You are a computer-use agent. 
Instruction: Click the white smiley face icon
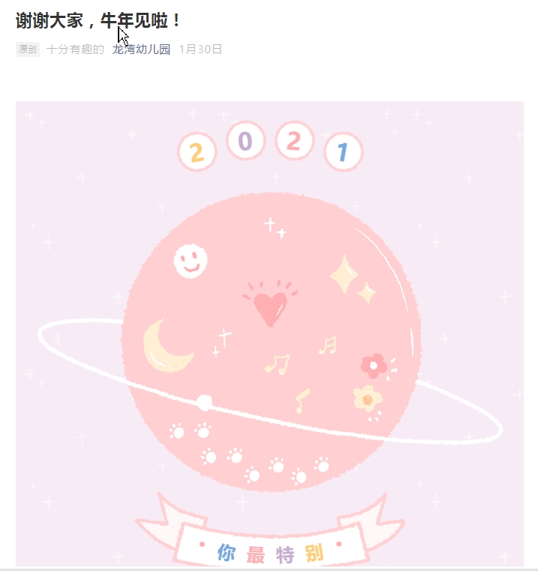pyautogui.click(x=191, y=261)
